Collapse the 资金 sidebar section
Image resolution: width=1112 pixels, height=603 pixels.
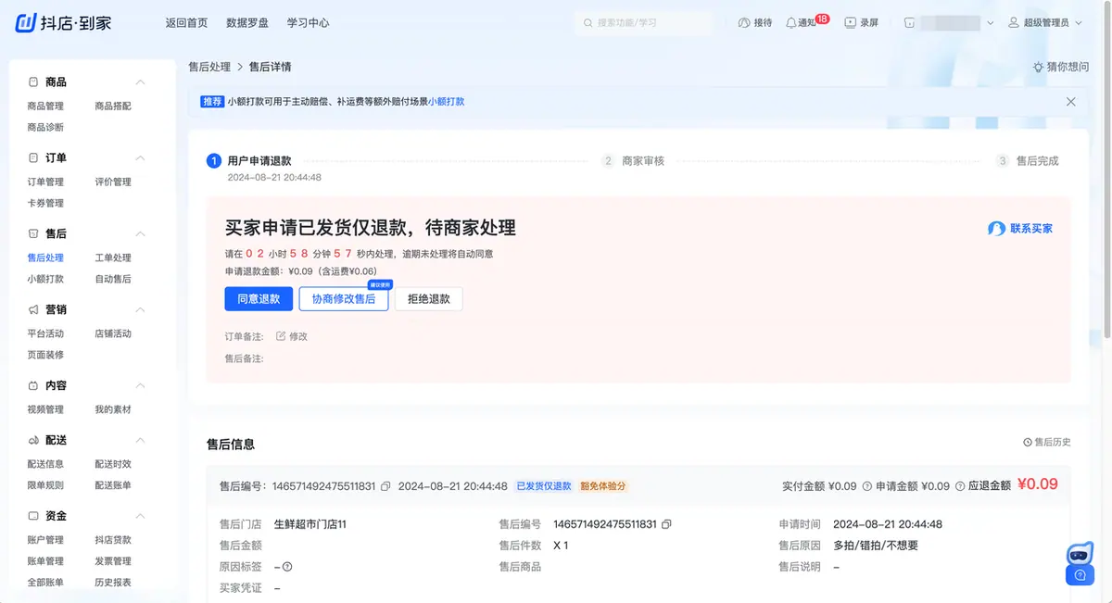pos(141,516)
